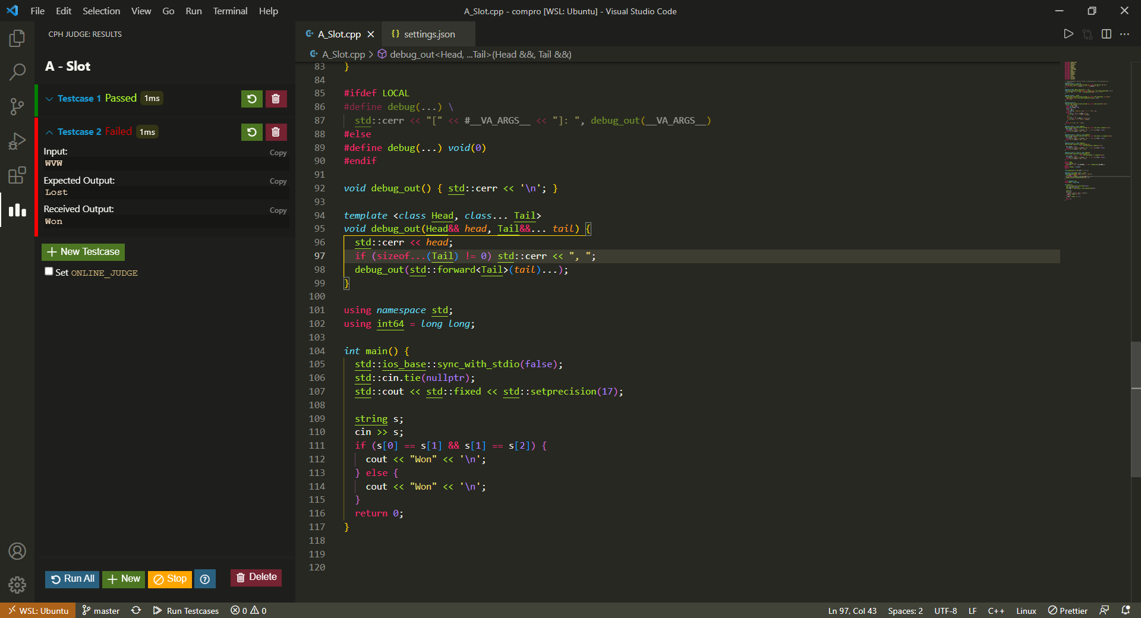Rerun Testcase 1 with its green button
The height and width of the screenshot is (618, 1141).
coord(251,99)
